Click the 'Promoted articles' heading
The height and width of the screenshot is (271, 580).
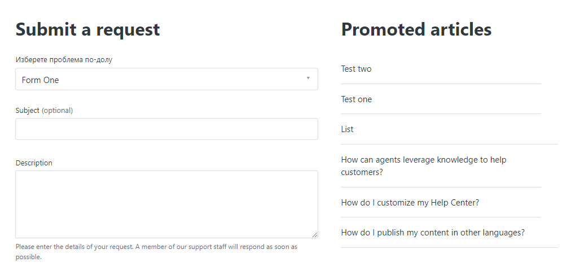point(416,29)
